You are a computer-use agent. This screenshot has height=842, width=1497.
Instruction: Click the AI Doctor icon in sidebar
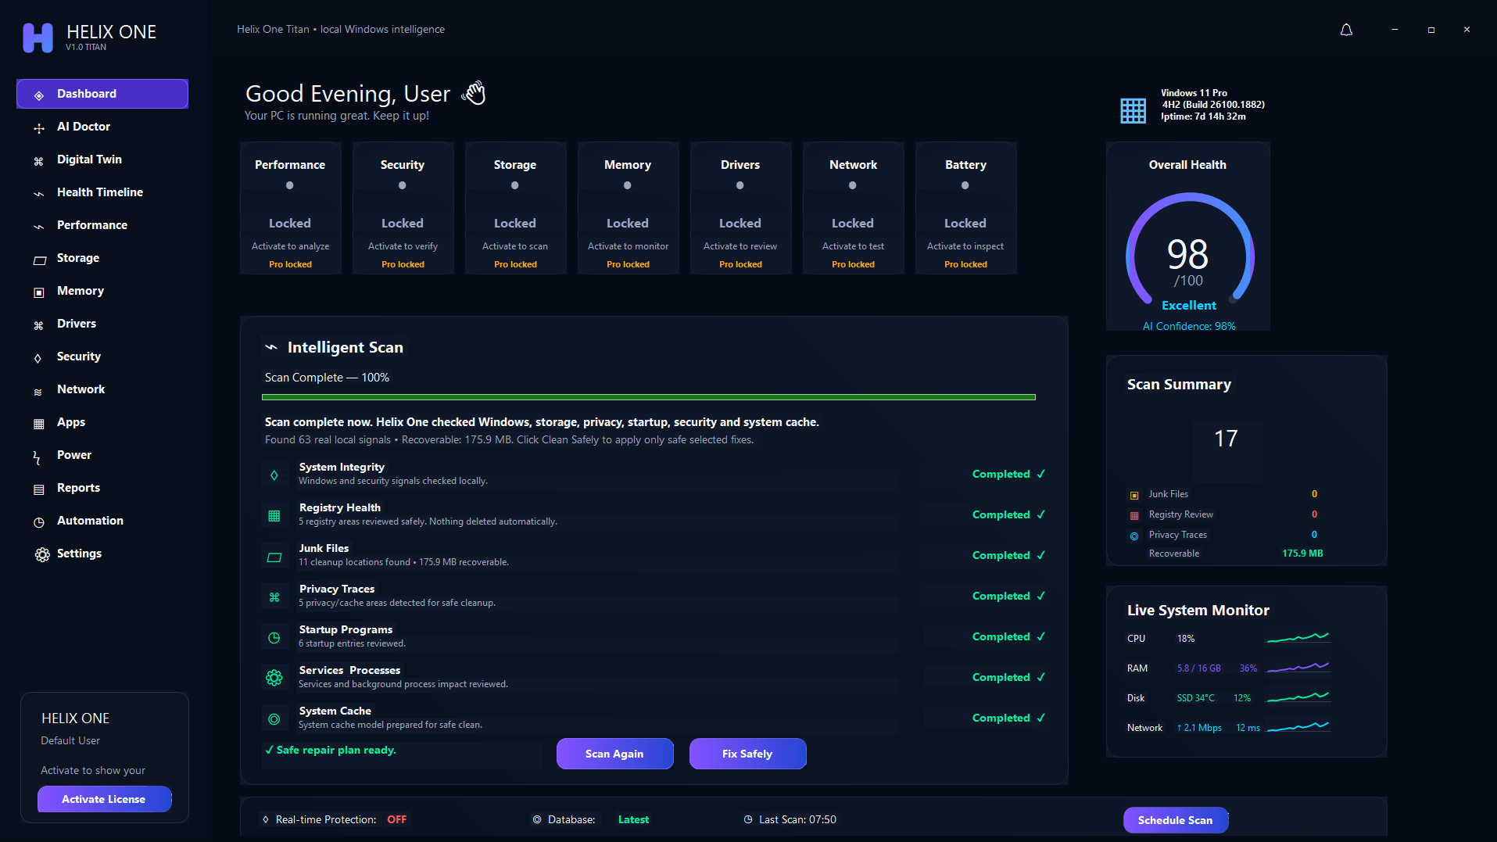(39, 127)
